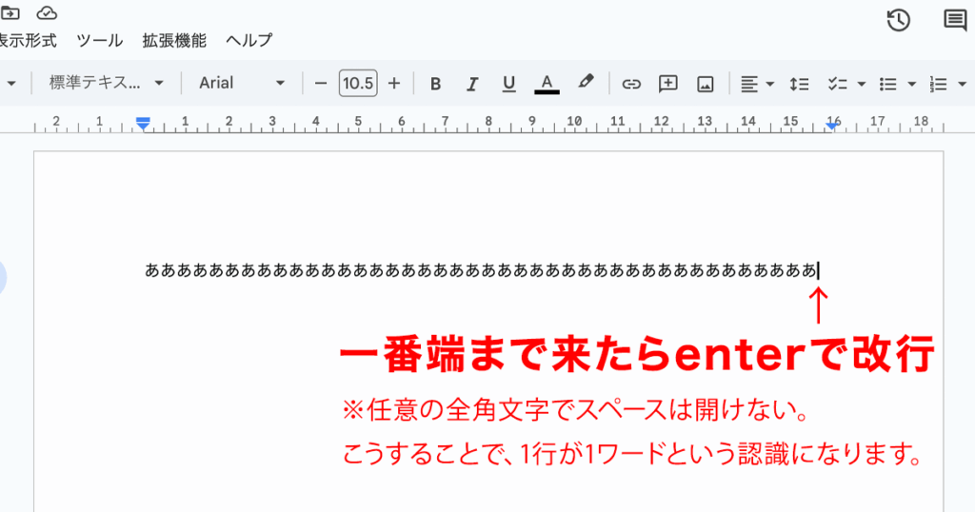The height and width of the screenshot is (512, 975).
Task: Open the text color picker
Action: click(x=547, y=84)
